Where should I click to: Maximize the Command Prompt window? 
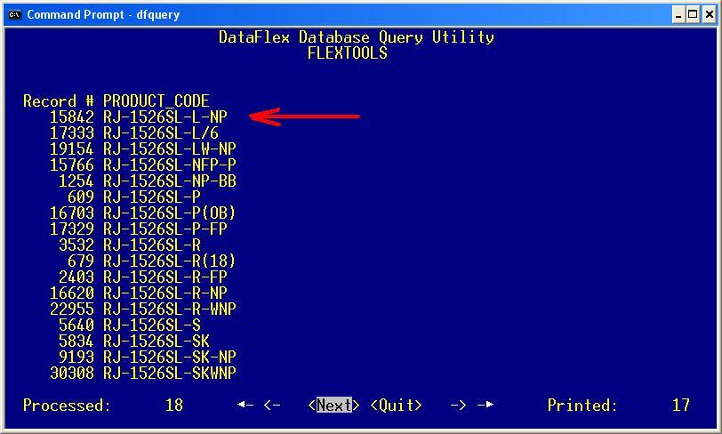694,14
